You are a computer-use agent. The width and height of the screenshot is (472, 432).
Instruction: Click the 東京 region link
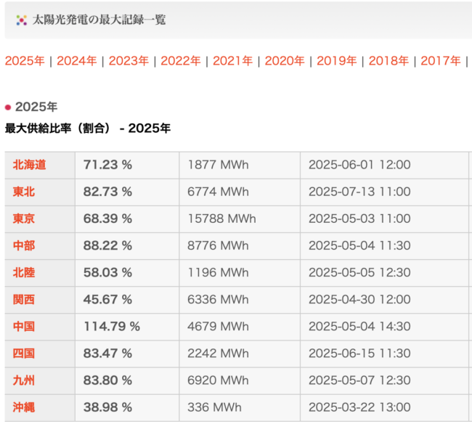pos(24,219)
